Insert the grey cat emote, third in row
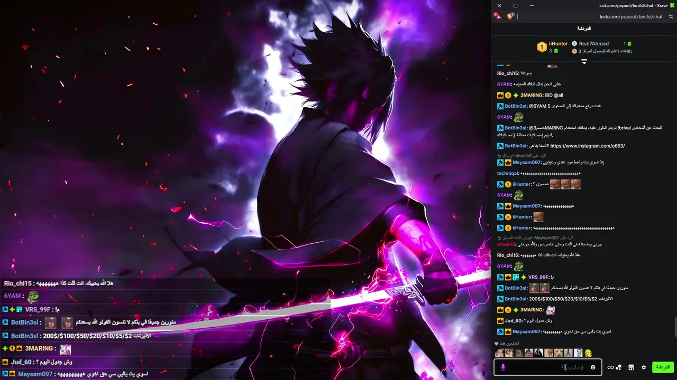This screenshot has height=380, width=677. pyautogui.click(x=519, y=353)
